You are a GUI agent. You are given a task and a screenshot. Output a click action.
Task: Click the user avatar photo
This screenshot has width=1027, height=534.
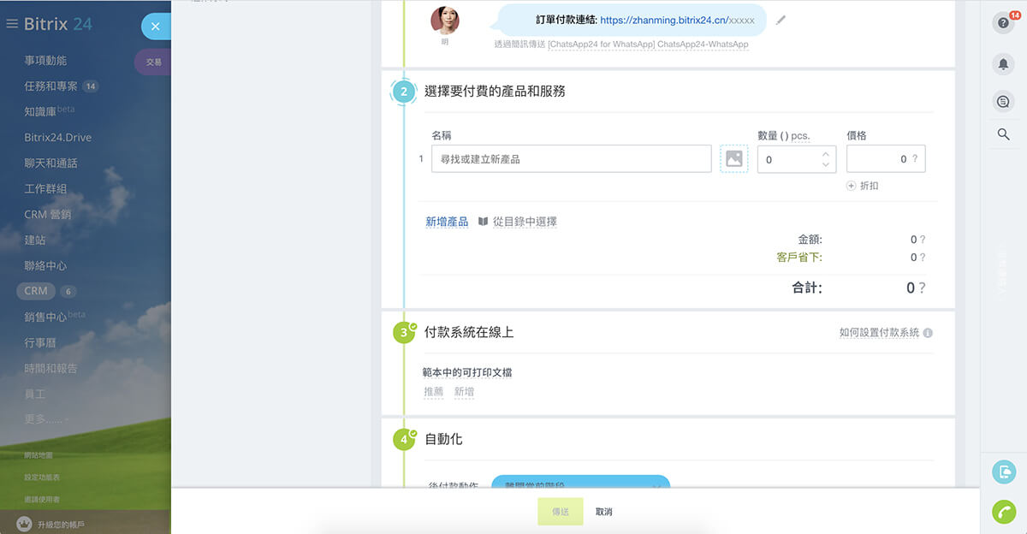coord(445,20)
